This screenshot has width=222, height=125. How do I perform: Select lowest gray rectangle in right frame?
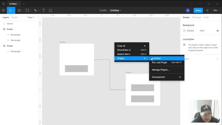pyautogui.click(x=143, y=99)
